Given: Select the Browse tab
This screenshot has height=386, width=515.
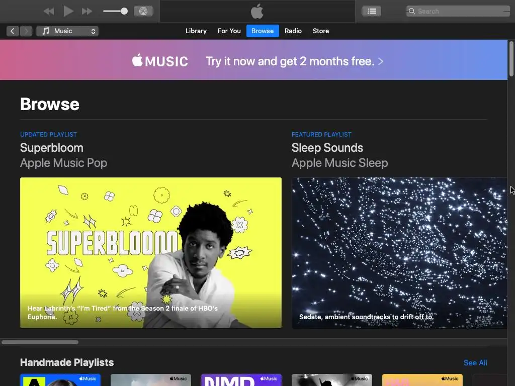Looking at the screenshot, I should click(263, 31).
